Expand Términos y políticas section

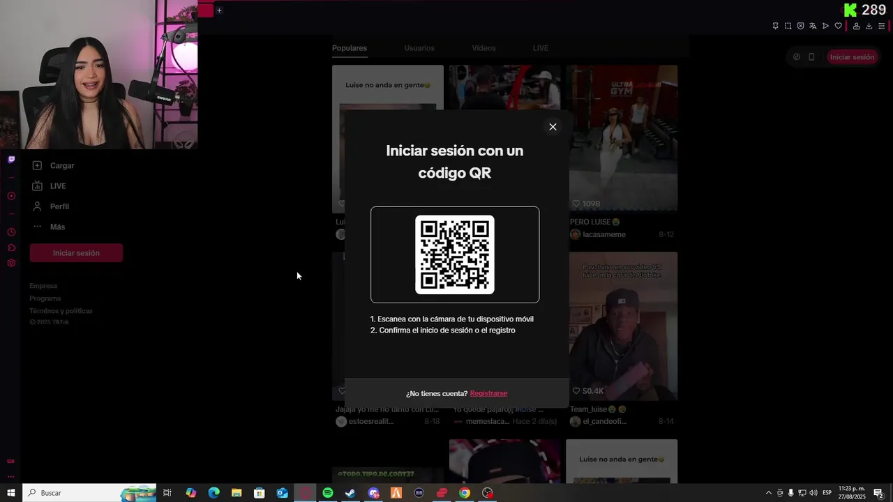click(61, 311)
